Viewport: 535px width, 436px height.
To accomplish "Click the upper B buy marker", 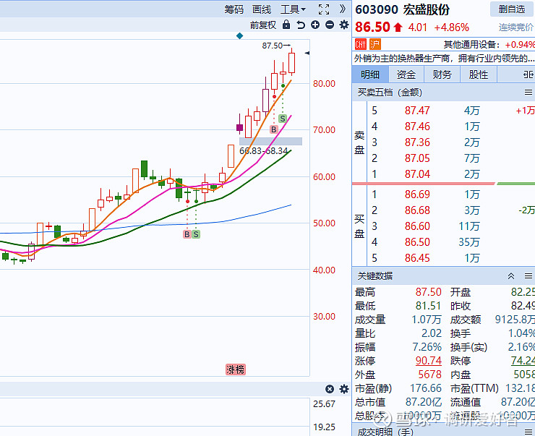I will (x=273, y=129).
